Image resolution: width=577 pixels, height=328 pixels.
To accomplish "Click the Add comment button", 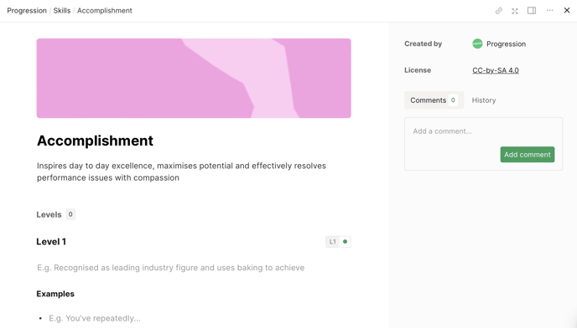I will [528, 155].
